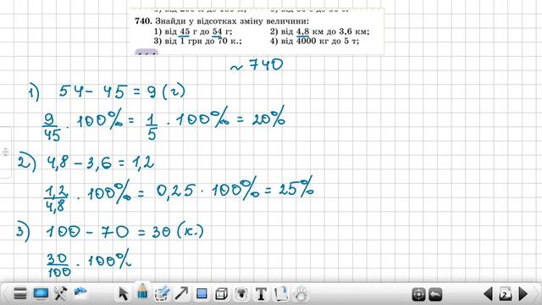Select handwritten "54 − 45 = 9 (г)"
Image resolution: width=542 pixels, height=305 pixels.
point(122,91)
